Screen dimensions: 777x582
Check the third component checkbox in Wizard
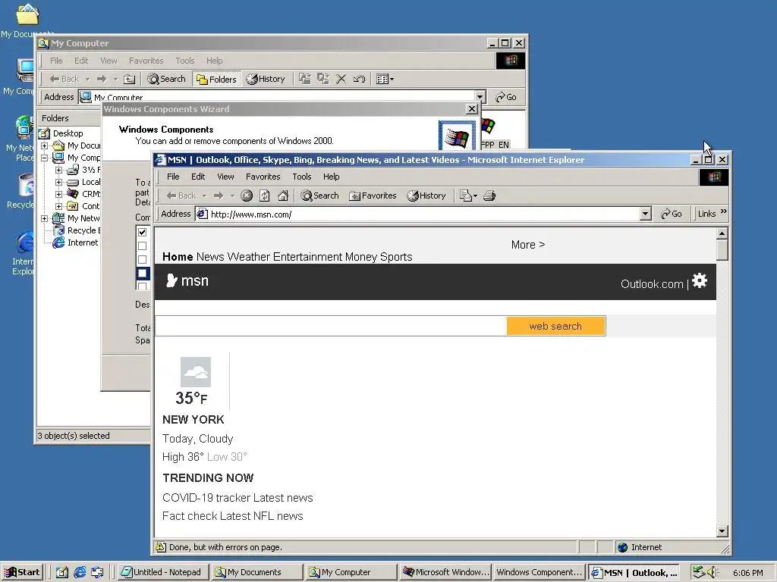[142, 259]
